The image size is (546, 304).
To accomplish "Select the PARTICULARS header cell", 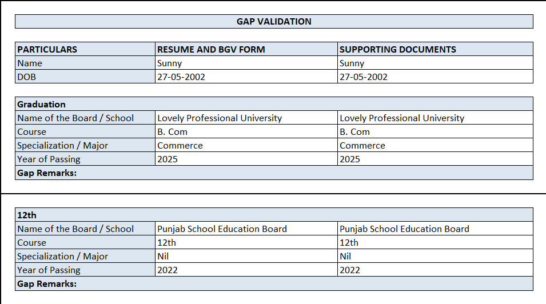I will coord(47,49).
